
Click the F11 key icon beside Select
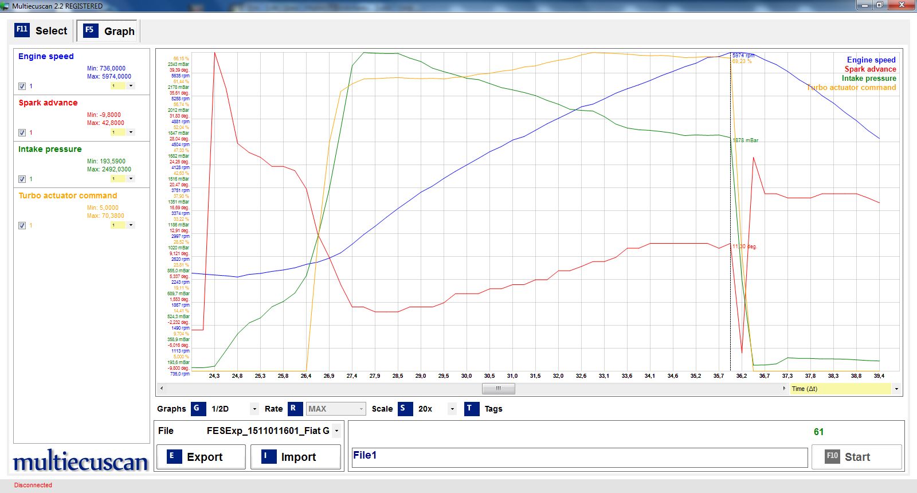coord(22,30)
